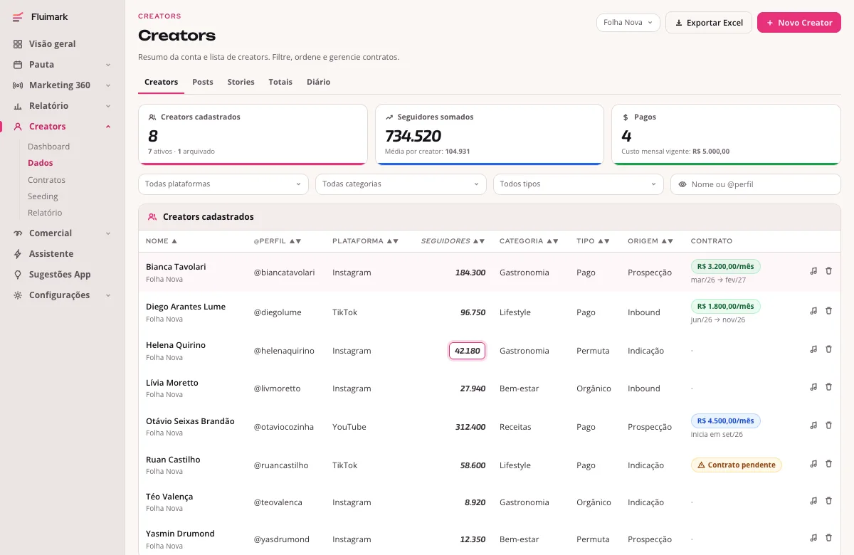Image resolution: width=854 pixels, height=555 pixels.
Task: Click the music note icon for Bianca Tavolari
Action: (x=813, y=271)
